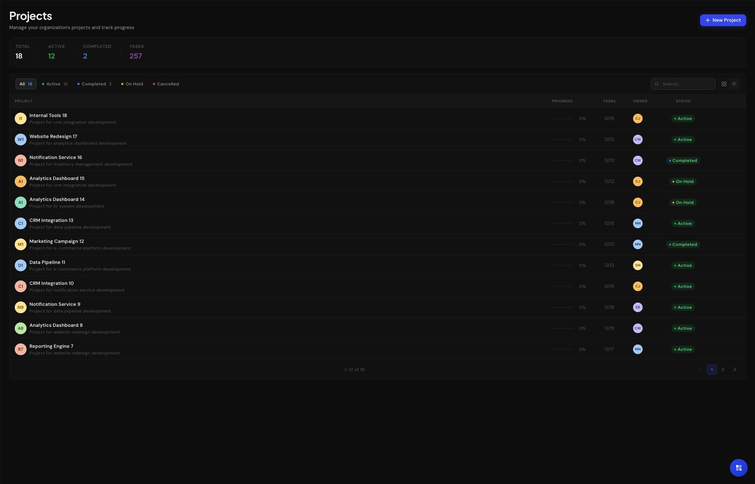The width and height of the screenshot is (755, 484).
Task: Focus the project Search field
Action: pos(686,84)
